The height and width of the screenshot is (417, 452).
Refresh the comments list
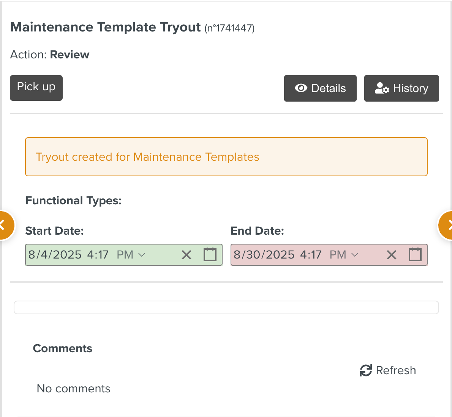pos(388,370)
